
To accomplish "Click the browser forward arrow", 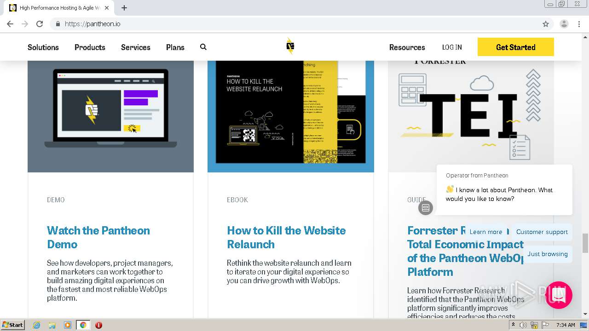I will tap(25, 24).
